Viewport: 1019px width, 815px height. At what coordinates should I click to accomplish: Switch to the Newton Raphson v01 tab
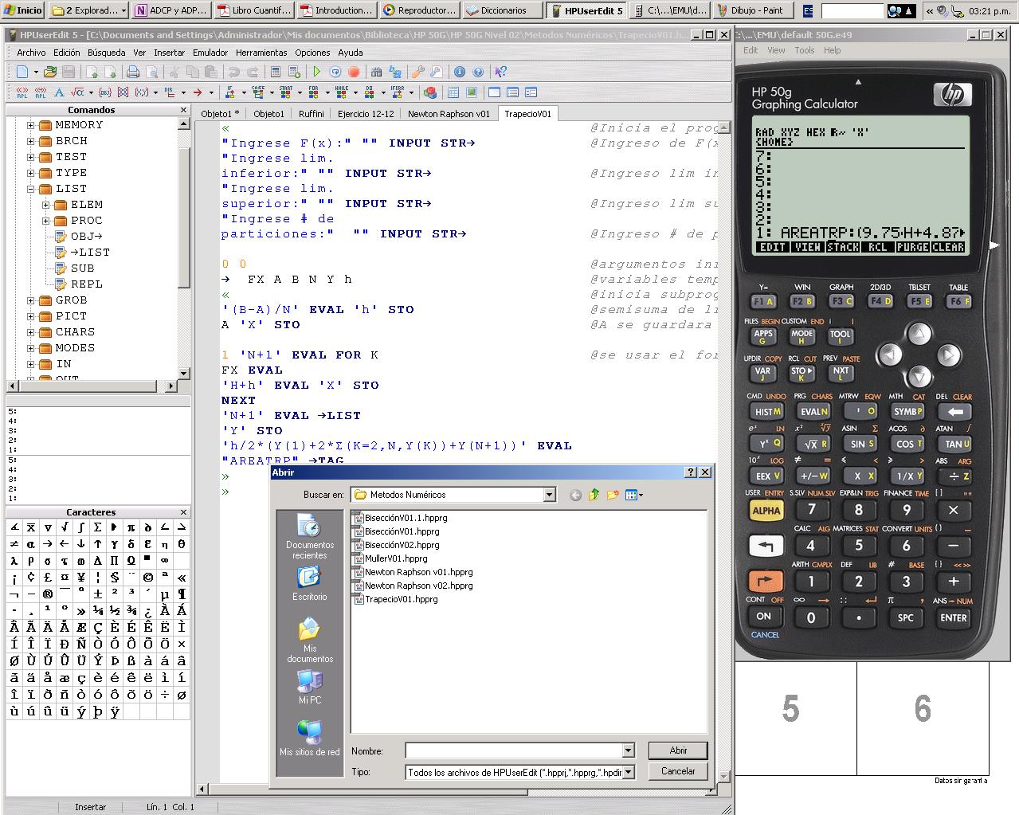click(x=449, y=114)
